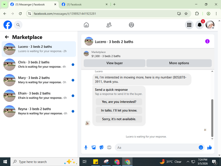Open the Chrome profile icon
The image size is (221, 166).
tap(208, 14)
